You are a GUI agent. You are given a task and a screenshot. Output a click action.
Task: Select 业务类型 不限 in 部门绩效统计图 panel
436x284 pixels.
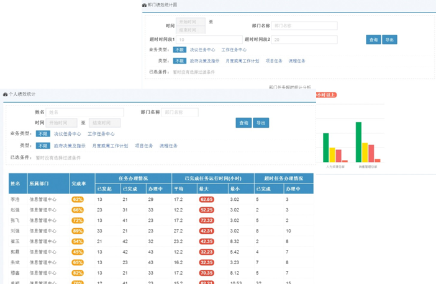pyautogui.click(x=179, y=50)
